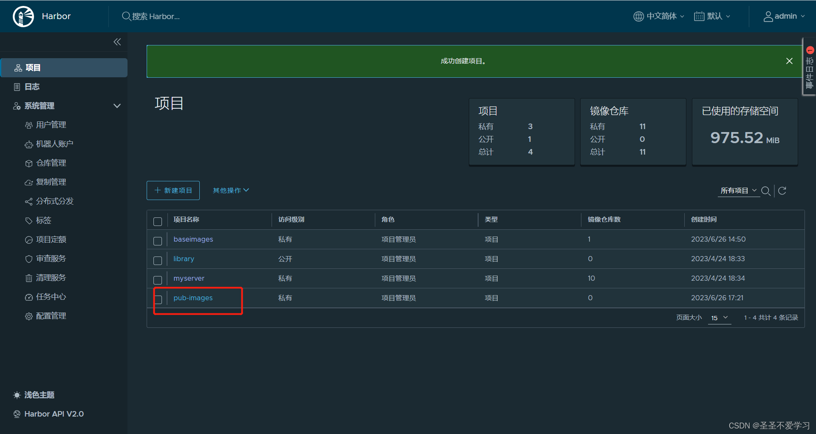Image resolution: width=816 pixels, height=434 pixels.
Task: Click the 公开 access level of library
Action: coord(285,259)
